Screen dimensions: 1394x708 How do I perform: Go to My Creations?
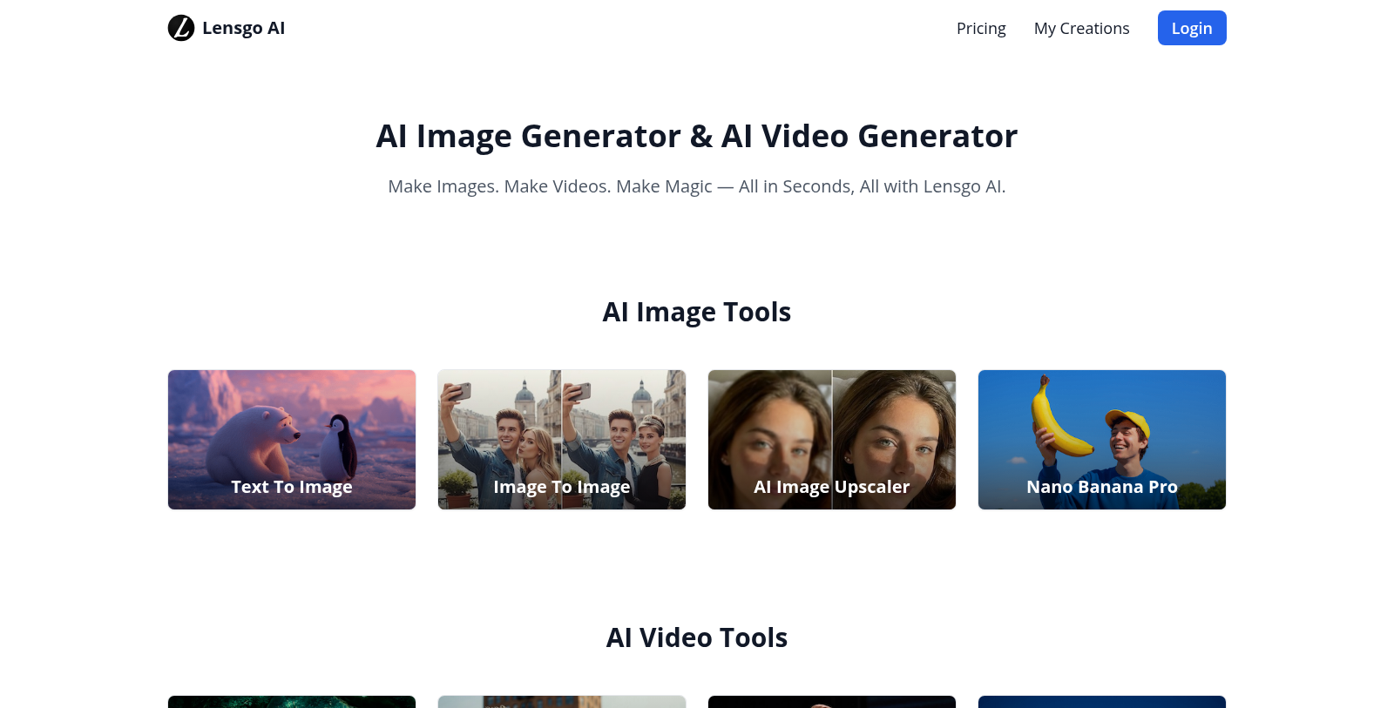[1081, 29]
